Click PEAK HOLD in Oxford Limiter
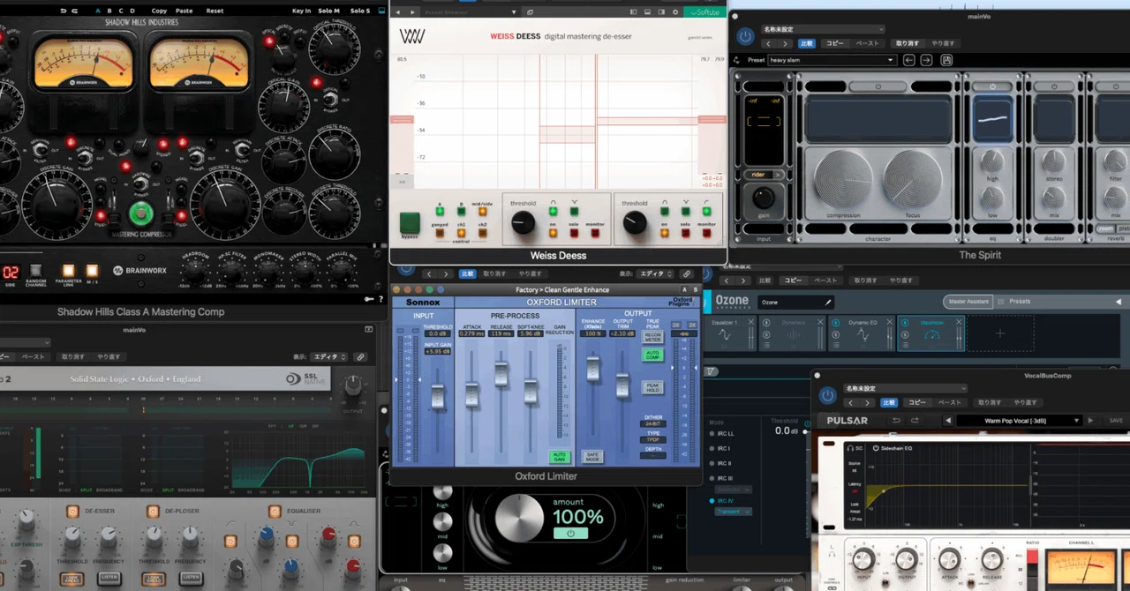This screenshot has width=1130, height=591. [652, 387]
